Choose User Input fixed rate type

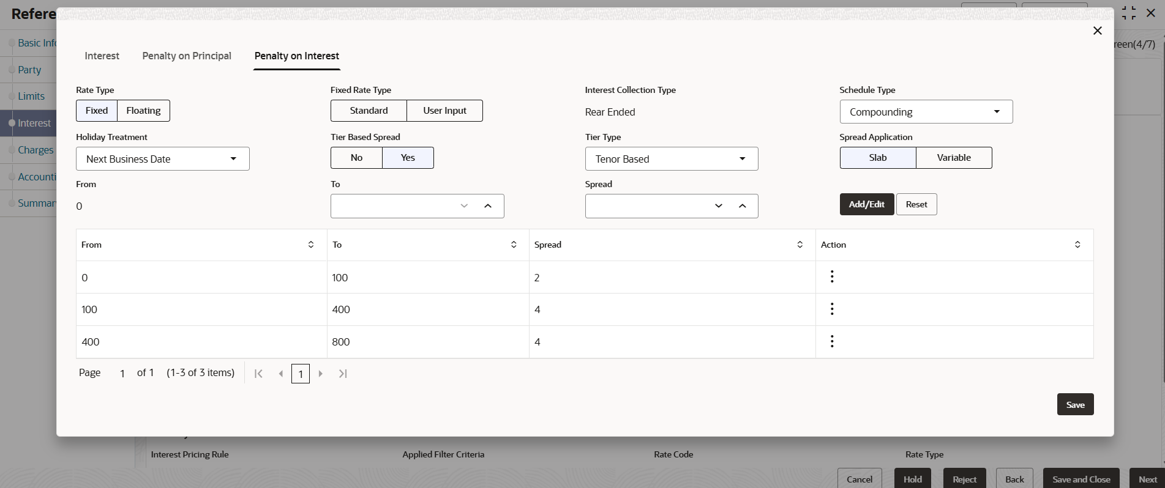pos(444,111)
